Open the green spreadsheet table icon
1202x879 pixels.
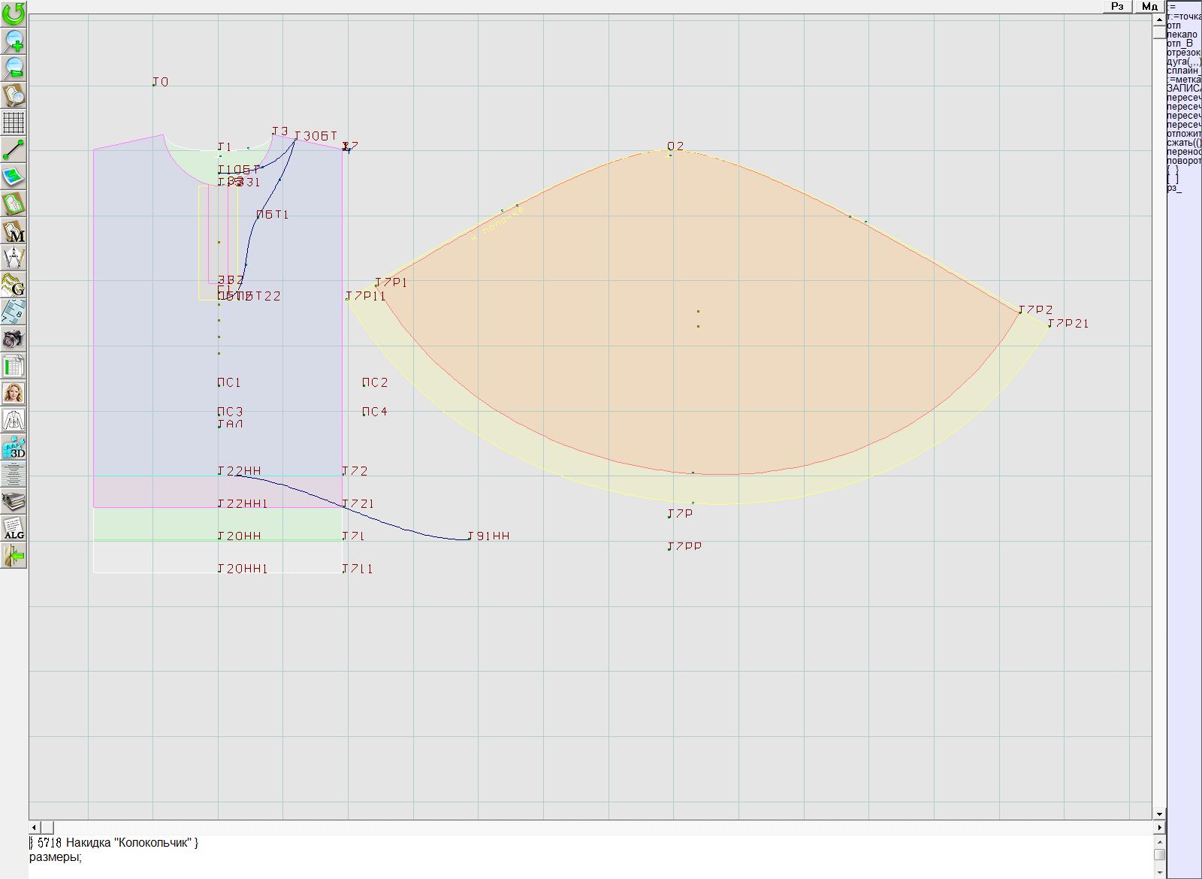point(14,366)
